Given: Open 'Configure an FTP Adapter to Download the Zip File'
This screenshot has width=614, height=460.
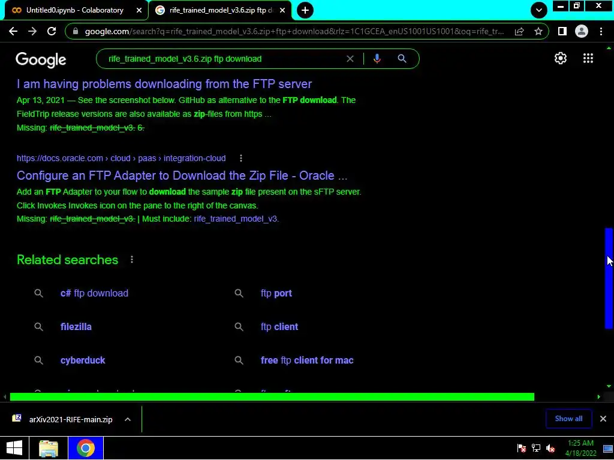Looking at the screenshot, I should click(182, 175).
